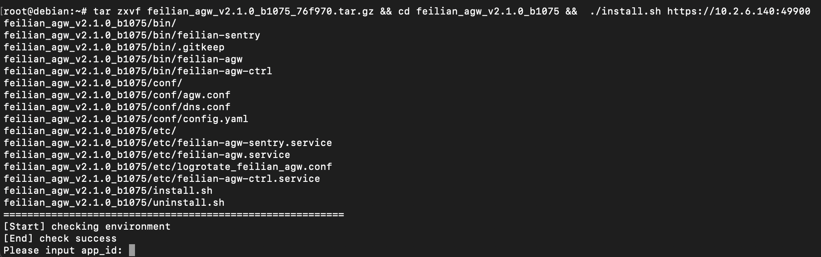
Task: Click the tar.gz filename in the command
Action: [260, 12]
